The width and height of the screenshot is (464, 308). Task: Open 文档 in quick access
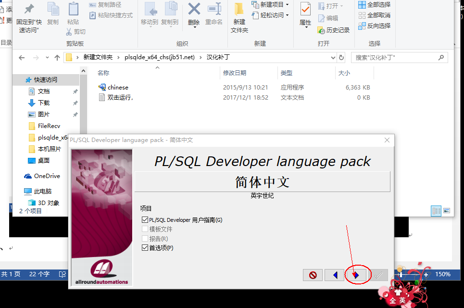[x=44, y=91]
